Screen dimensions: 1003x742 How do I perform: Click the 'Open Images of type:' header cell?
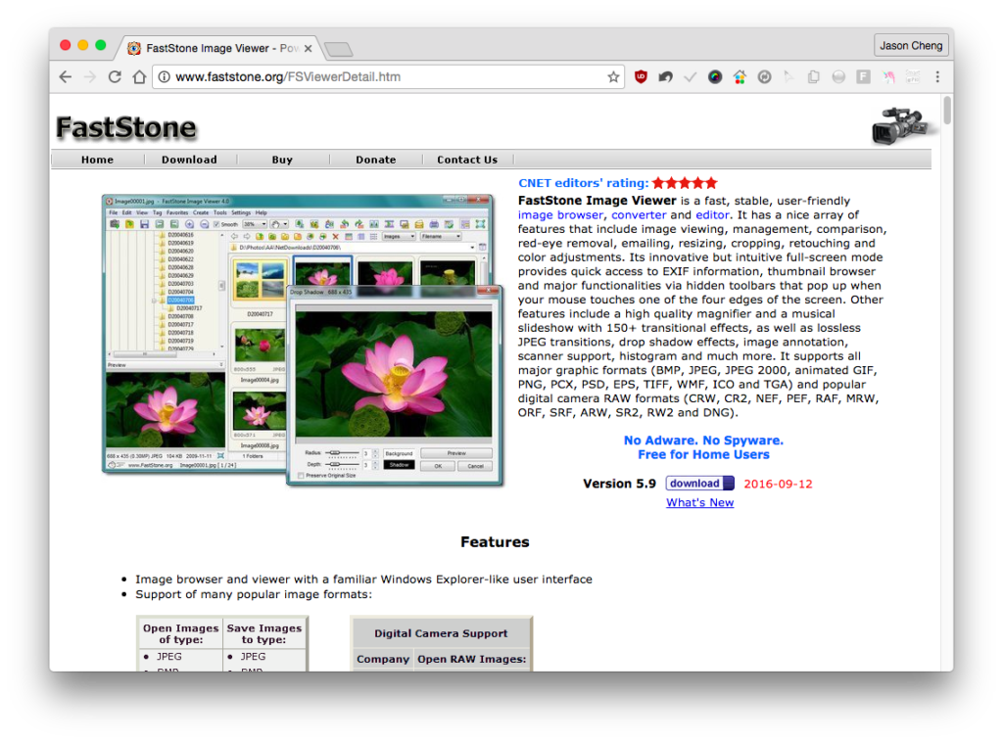181,634
